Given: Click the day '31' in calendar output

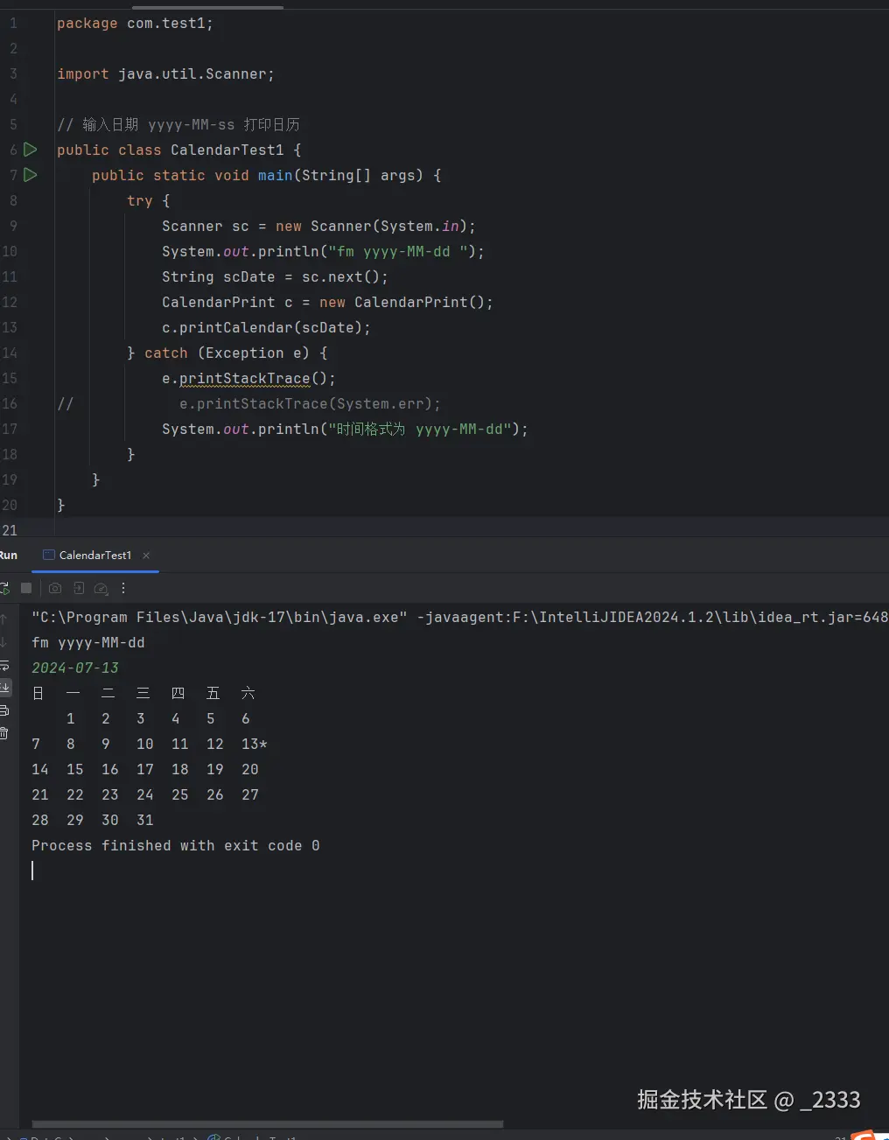Looking at the screenshot, I should (x=145, y=820).
